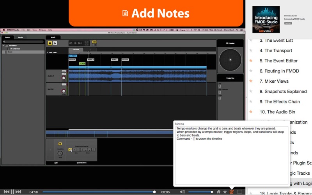Select first Bars quantization interval button

[x=74, y=150]
